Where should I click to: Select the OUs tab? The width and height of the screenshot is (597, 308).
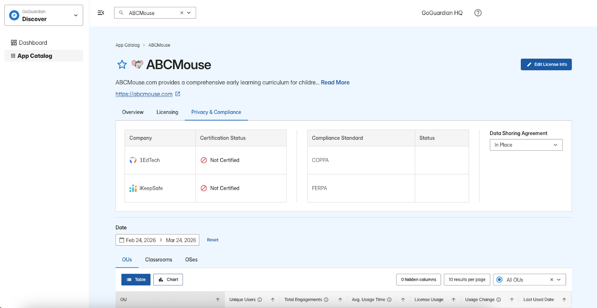(x=127, y=260)
